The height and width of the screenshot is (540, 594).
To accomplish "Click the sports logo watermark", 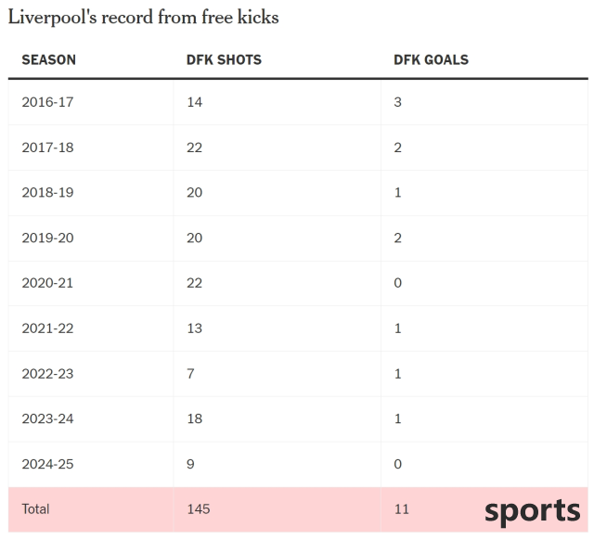I will click(x=532, y=511).
